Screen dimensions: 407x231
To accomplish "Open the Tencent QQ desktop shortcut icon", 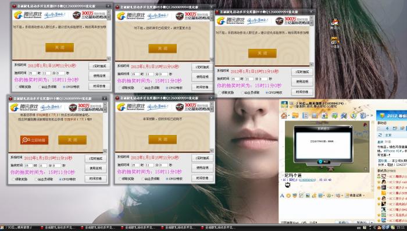I will (x=335, y=24).
